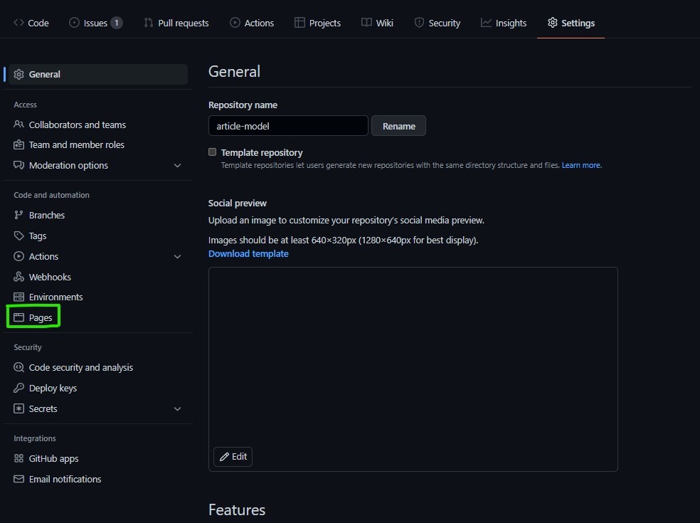The image size is (700, 523).
Task: Click the Collaborators and teams people icon
Action: point(18,125)
